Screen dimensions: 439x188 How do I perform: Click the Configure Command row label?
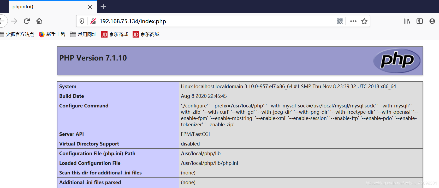point(84,106)
